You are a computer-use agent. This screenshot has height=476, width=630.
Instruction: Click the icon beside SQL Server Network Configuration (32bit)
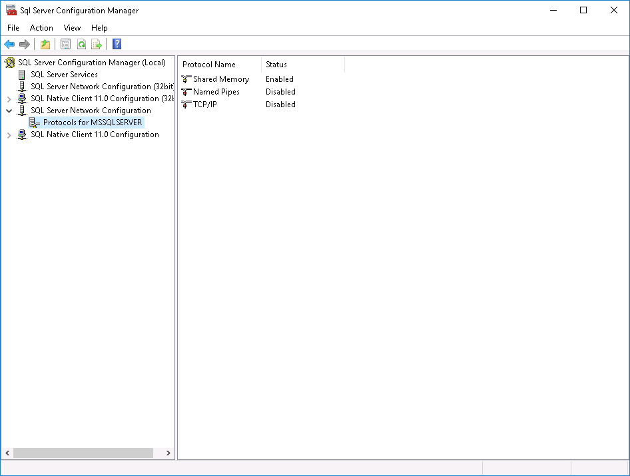point(22,87)
